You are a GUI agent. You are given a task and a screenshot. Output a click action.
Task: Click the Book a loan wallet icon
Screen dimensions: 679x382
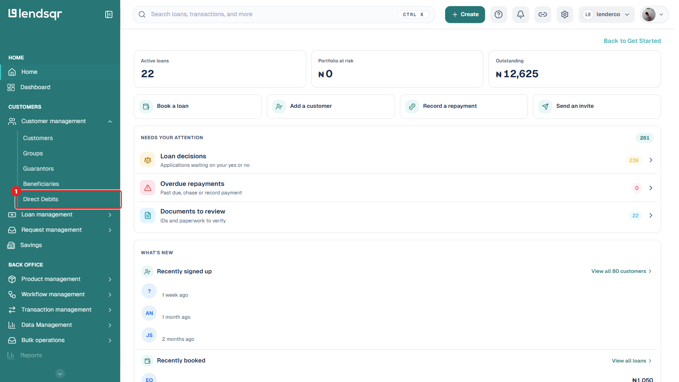click(146, 107)
